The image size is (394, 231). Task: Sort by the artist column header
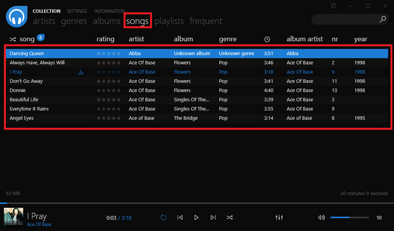point(136,39)
